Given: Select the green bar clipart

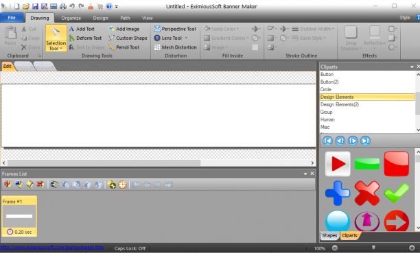Looking at the screenshot, I should [x=367, y=164].
